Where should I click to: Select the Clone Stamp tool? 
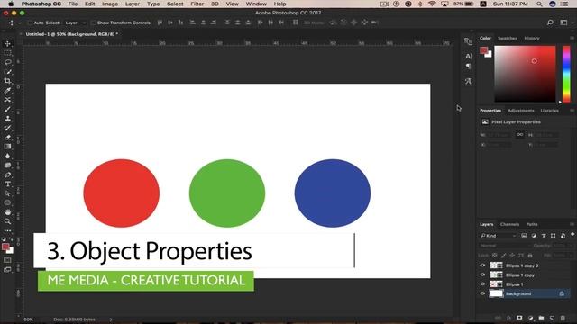point(7,118)
